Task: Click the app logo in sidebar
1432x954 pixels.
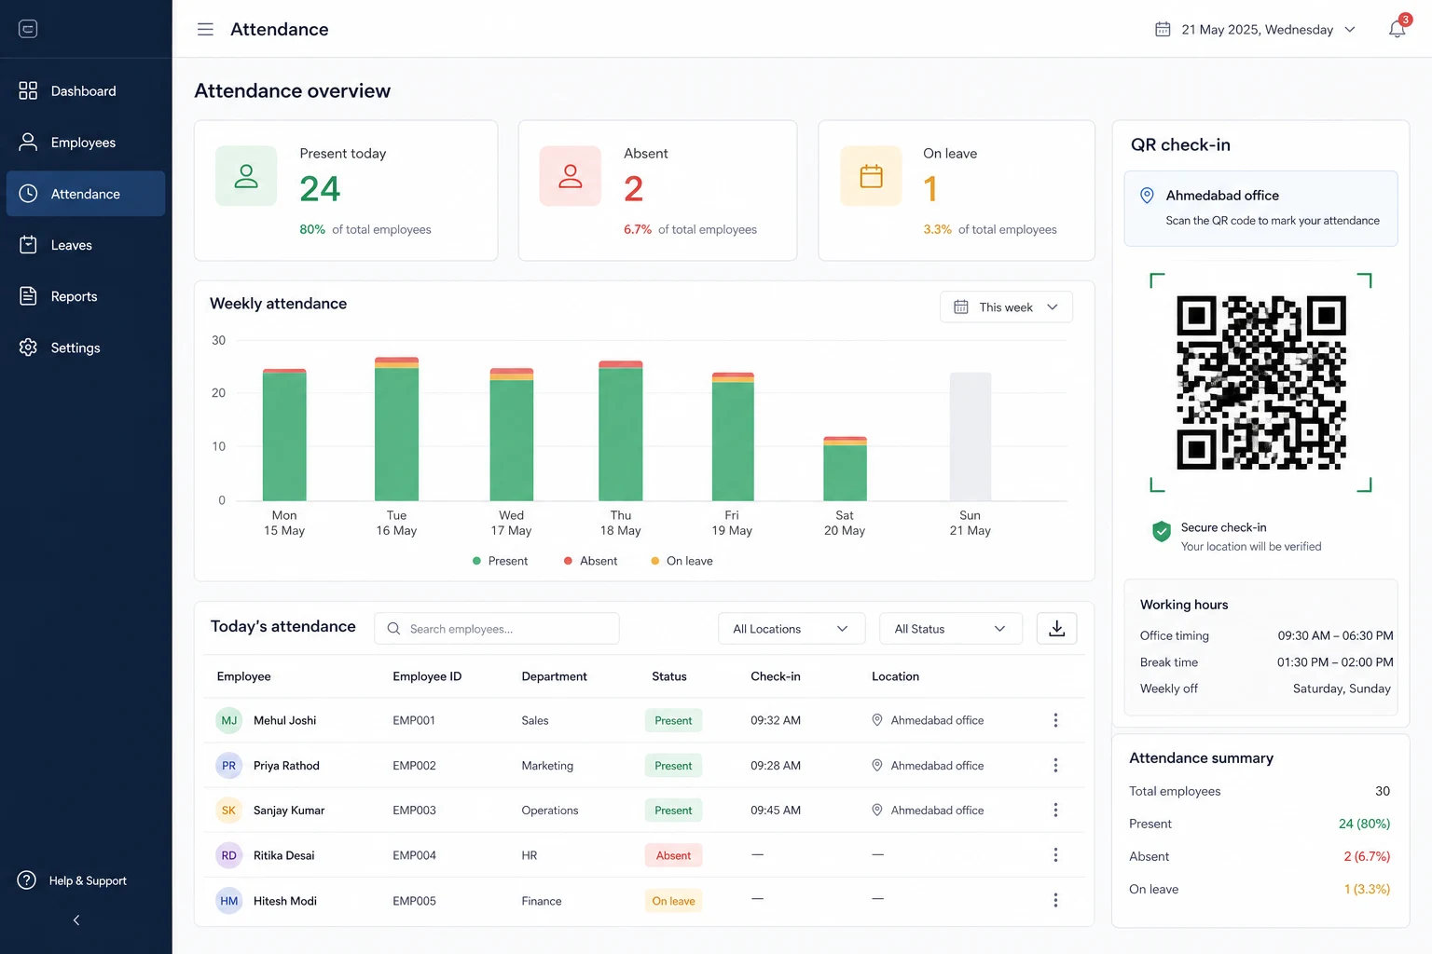Action: click(x=28, y=29)
